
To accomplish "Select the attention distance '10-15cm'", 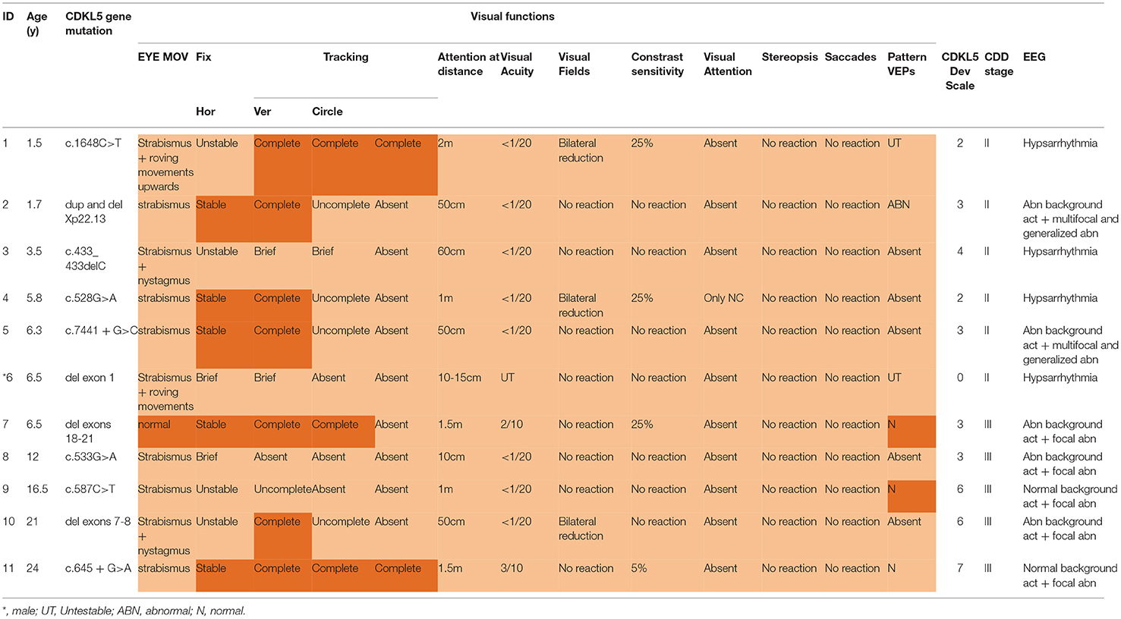I will [x=459, y=378].
